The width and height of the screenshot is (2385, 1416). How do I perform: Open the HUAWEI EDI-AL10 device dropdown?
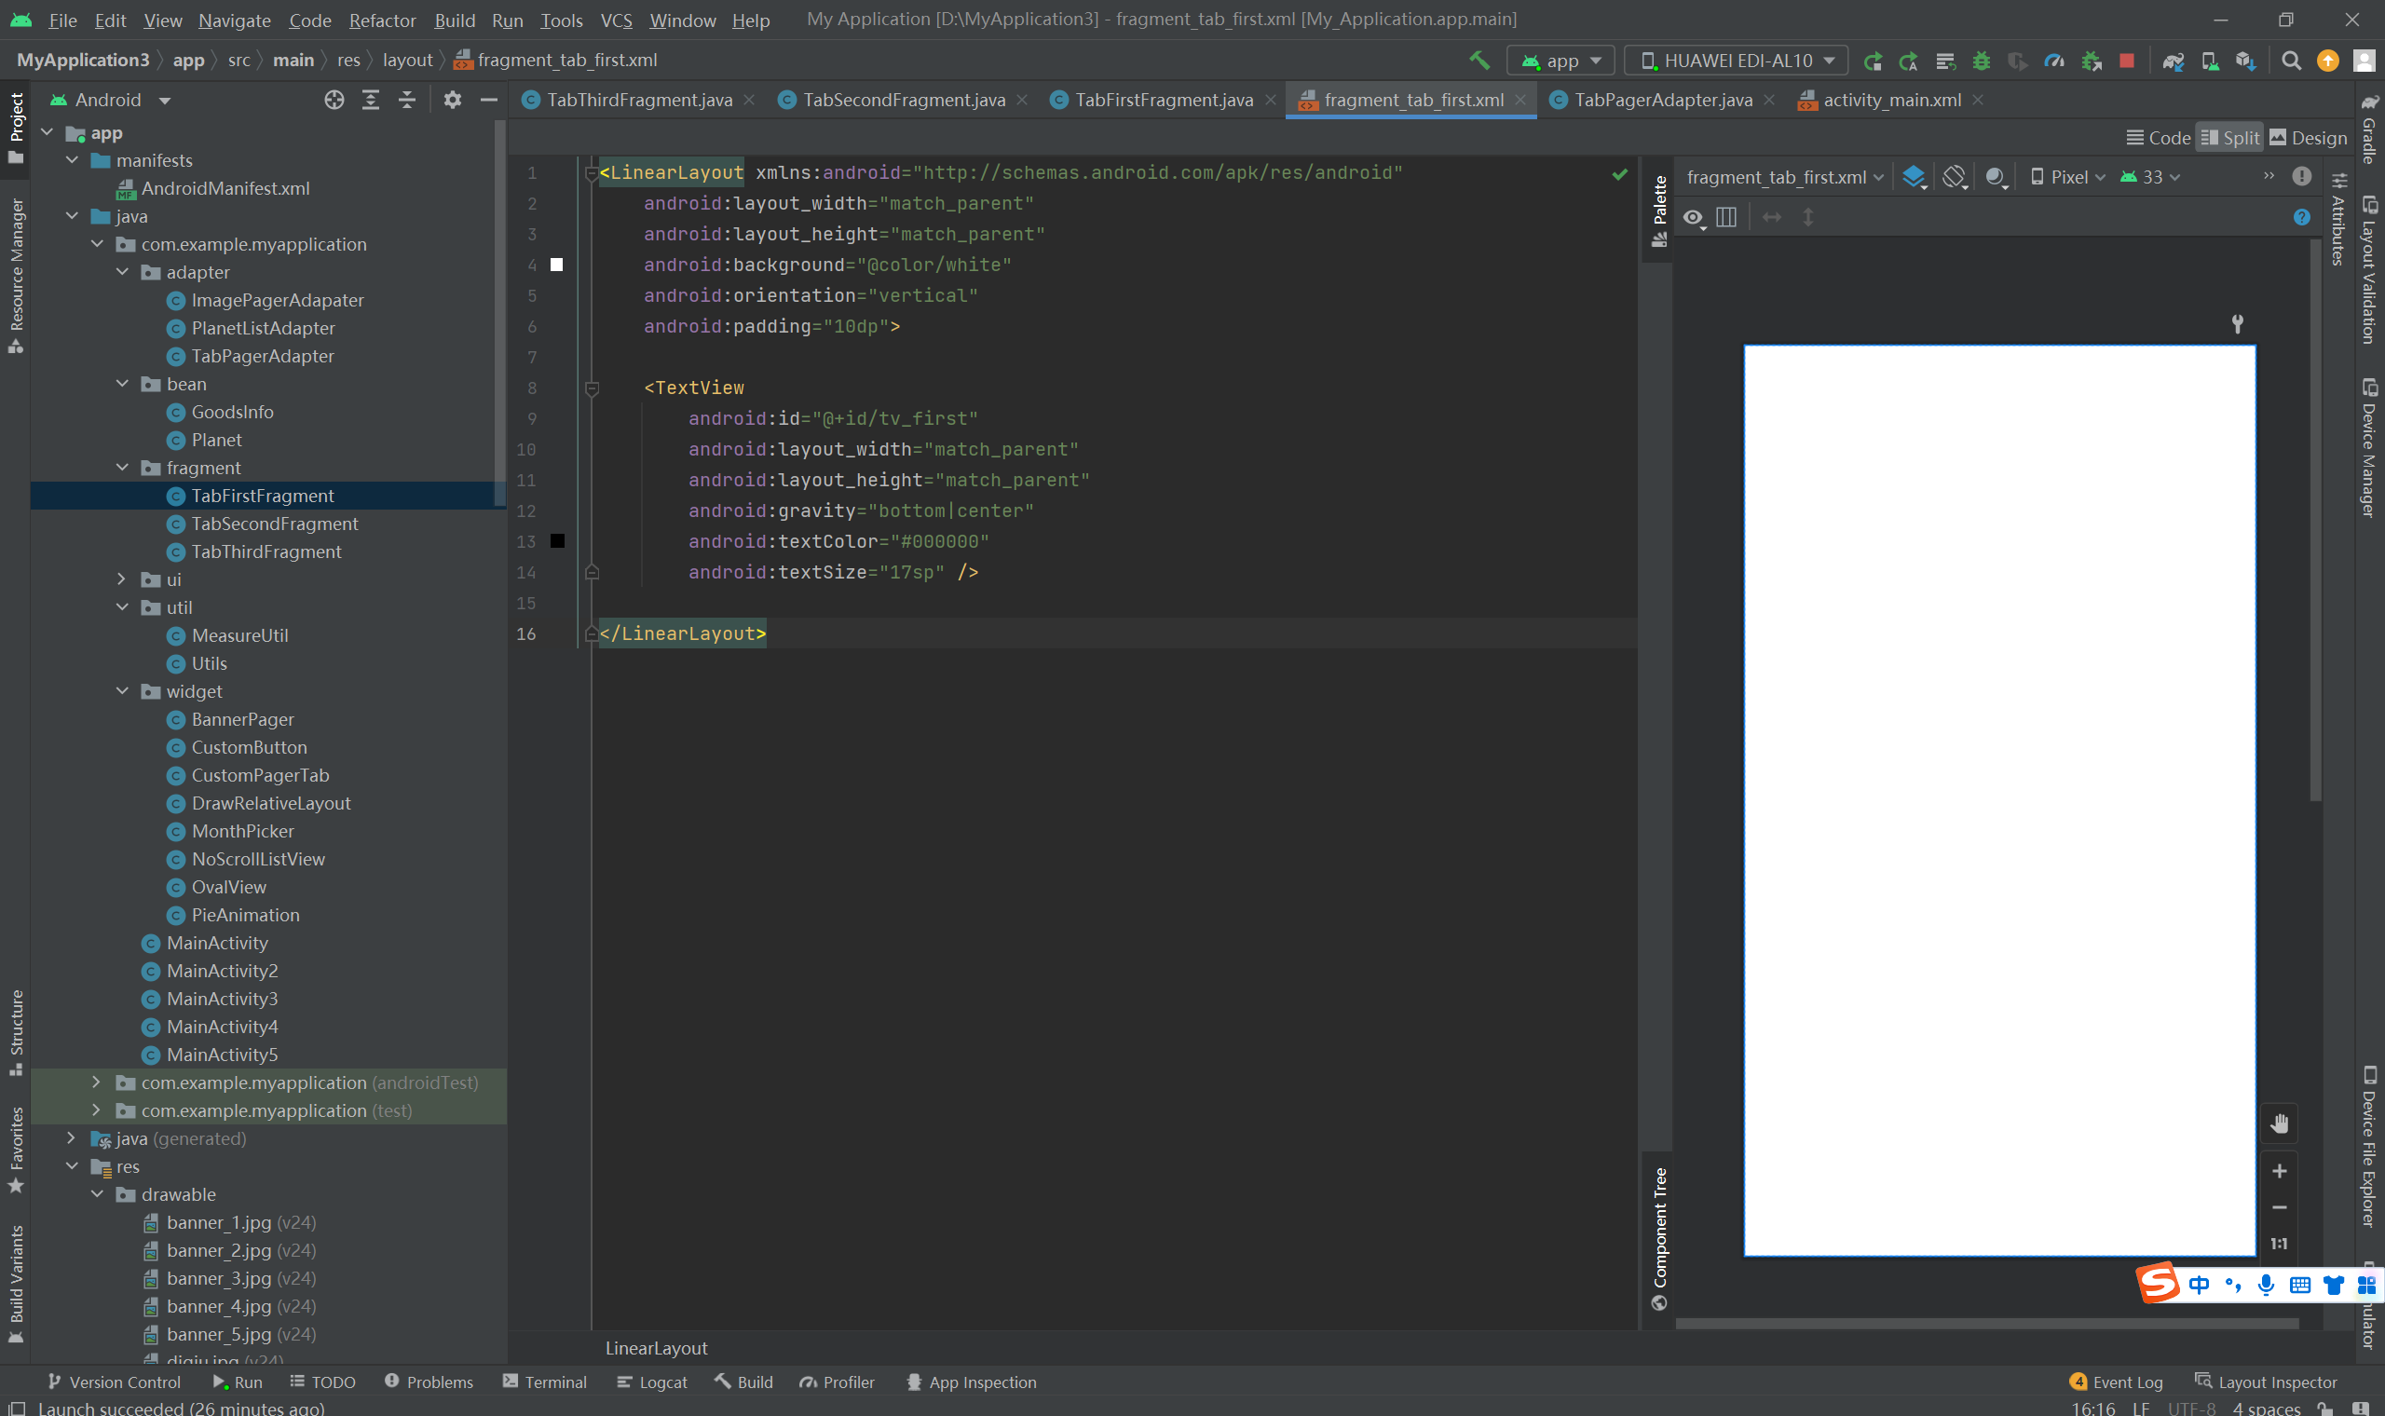click(x=1737, y=61)
